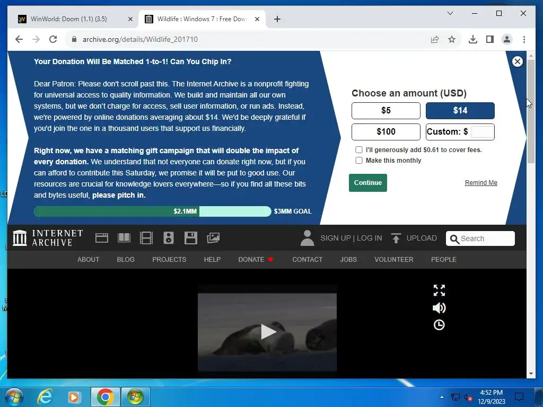Reload the current page
This screenshot has height=407, width=543.
click(x=53, y=39)
